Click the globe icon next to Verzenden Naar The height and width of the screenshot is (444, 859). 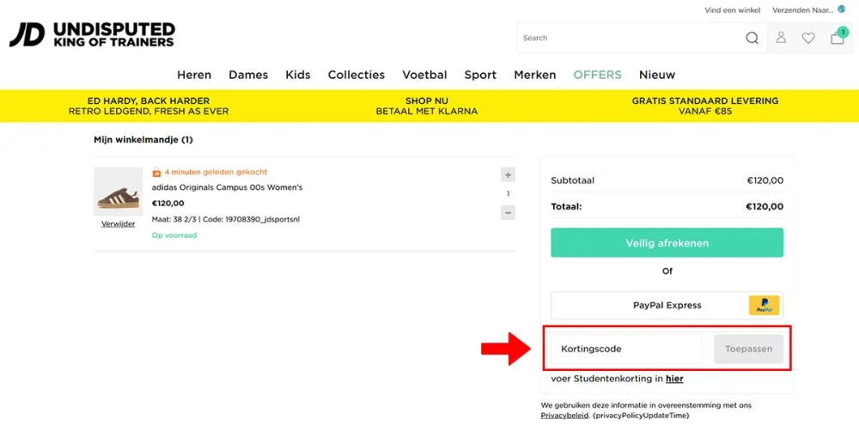[841, 9]
